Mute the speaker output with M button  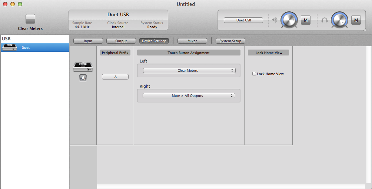click(x=306, y=20)
